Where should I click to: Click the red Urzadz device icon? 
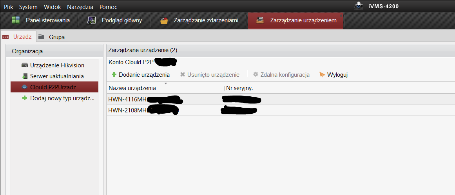click(x=6, y=37)
